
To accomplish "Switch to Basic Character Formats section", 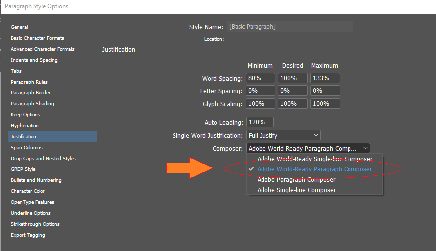I will [x=37, y=38].
